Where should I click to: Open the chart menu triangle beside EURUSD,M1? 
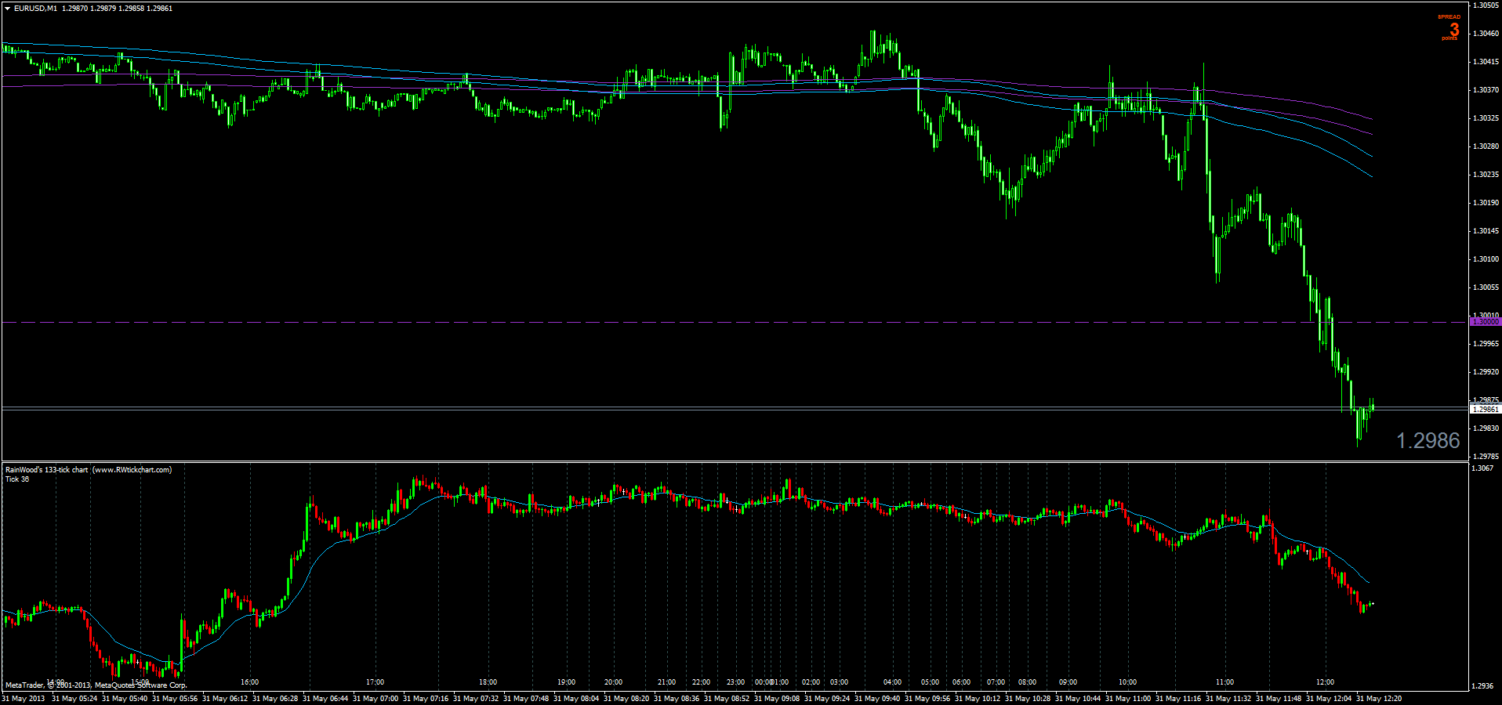[x=7, y=9]
